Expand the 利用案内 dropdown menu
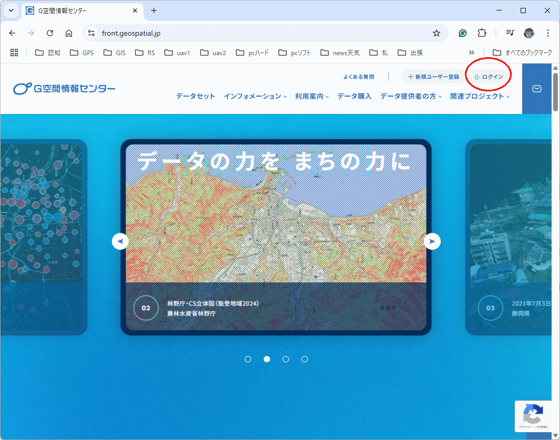Viewport: 560px width, 440px height. click(x=312, y=96)
